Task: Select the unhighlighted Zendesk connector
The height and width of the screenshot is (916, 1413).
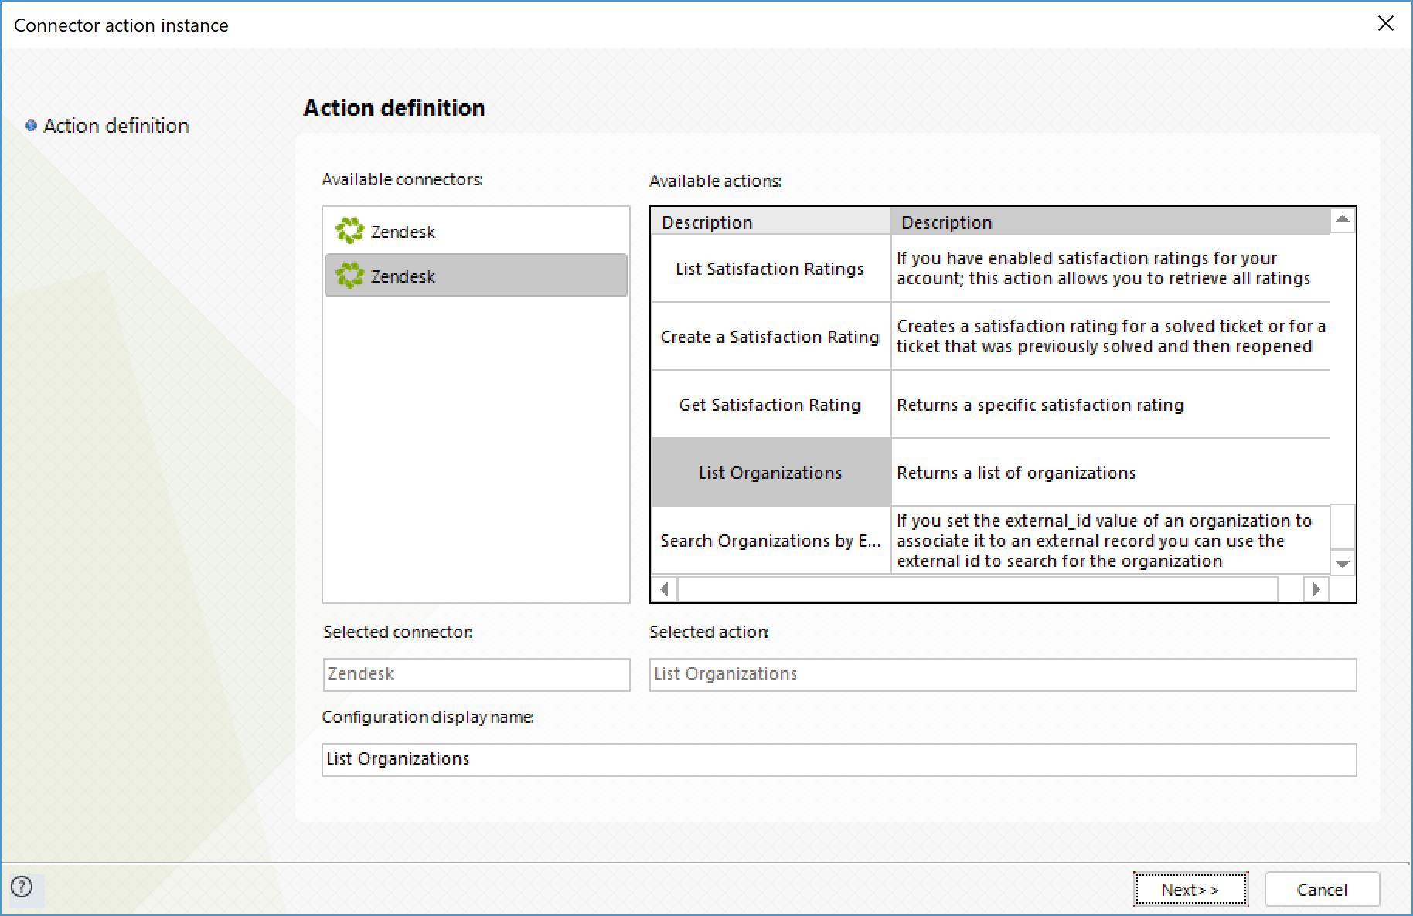Action: (475, 231)
